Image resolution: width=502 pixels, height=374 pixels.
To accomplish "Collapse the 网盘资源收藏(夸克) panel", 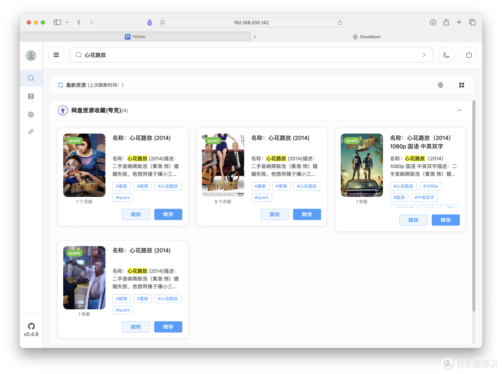I will click(459, 110).
